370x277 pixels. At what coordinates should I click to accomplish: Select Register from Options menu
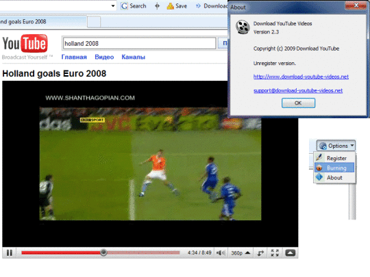335,158
